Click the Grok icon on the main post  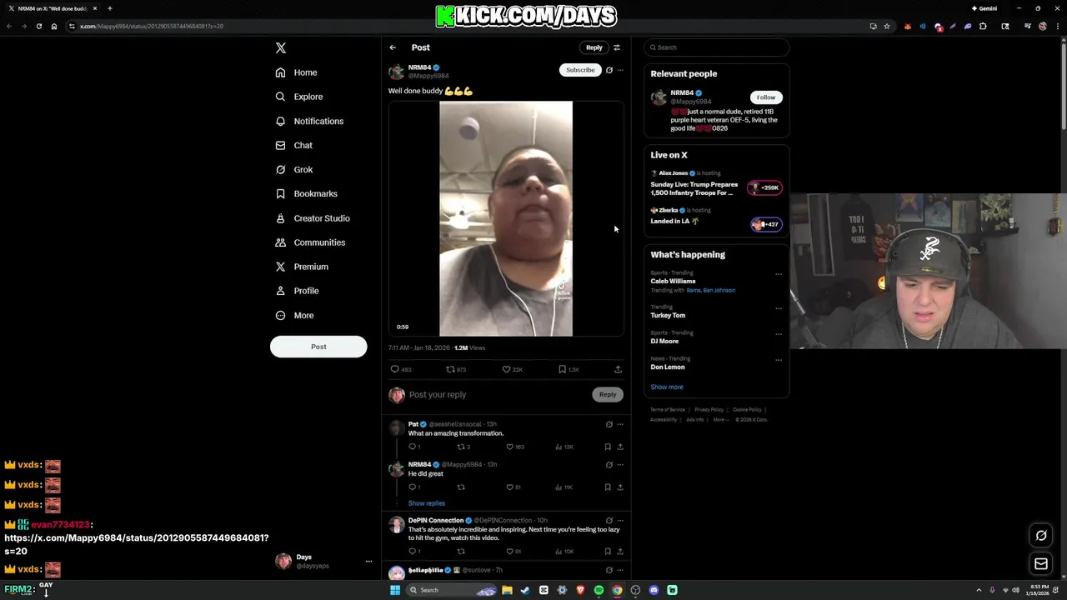pos(609,70)
